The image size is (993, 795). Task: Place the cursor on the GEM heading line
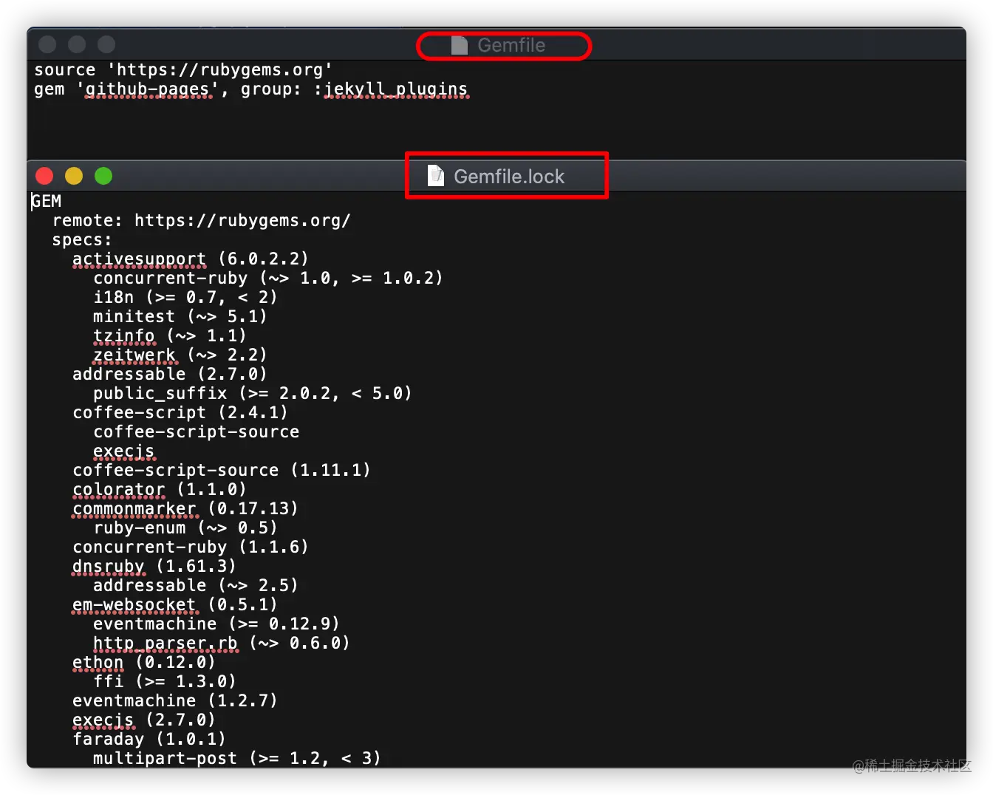(46, 201)
